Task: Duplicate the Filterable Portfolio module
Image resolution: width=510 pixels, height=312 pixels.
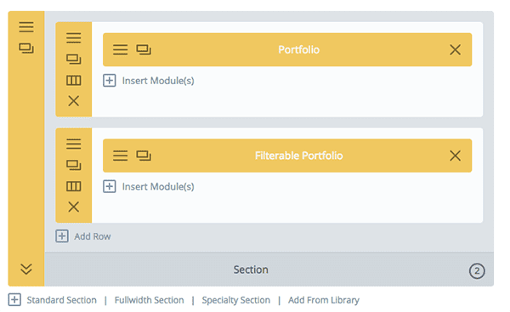Action: [x=144, y=156]
